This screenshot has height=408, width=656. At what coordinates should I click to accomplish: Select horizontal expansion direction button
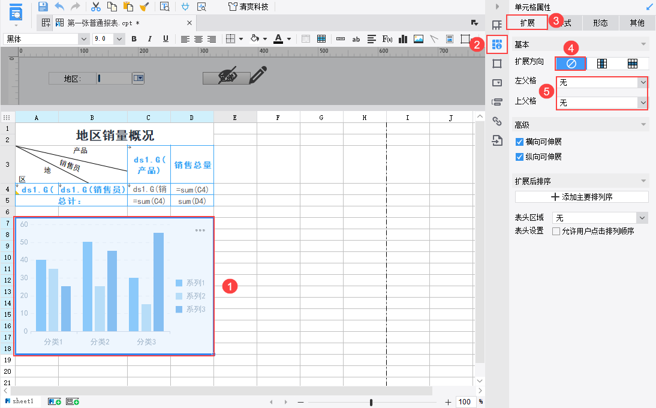point(633,64)
